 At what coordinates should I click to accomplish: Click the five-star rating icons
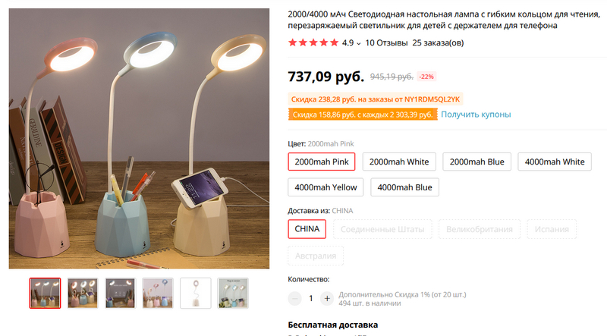click(313, 42)
